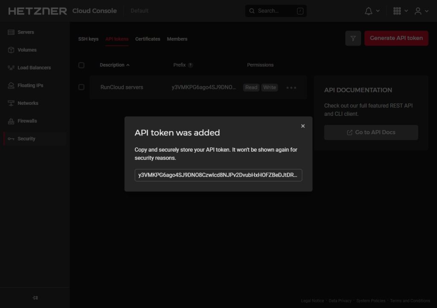
Task: Click the Generate API token button
Action: [396, 38]
